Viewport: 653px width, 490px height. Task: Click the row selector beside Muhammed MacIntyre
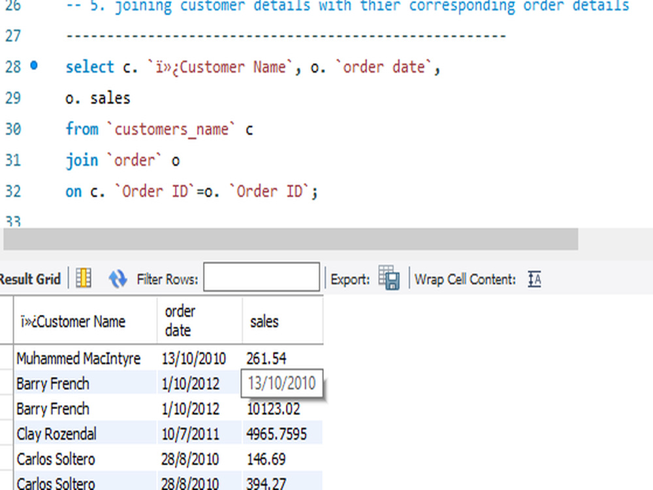[x=7, y=358]
